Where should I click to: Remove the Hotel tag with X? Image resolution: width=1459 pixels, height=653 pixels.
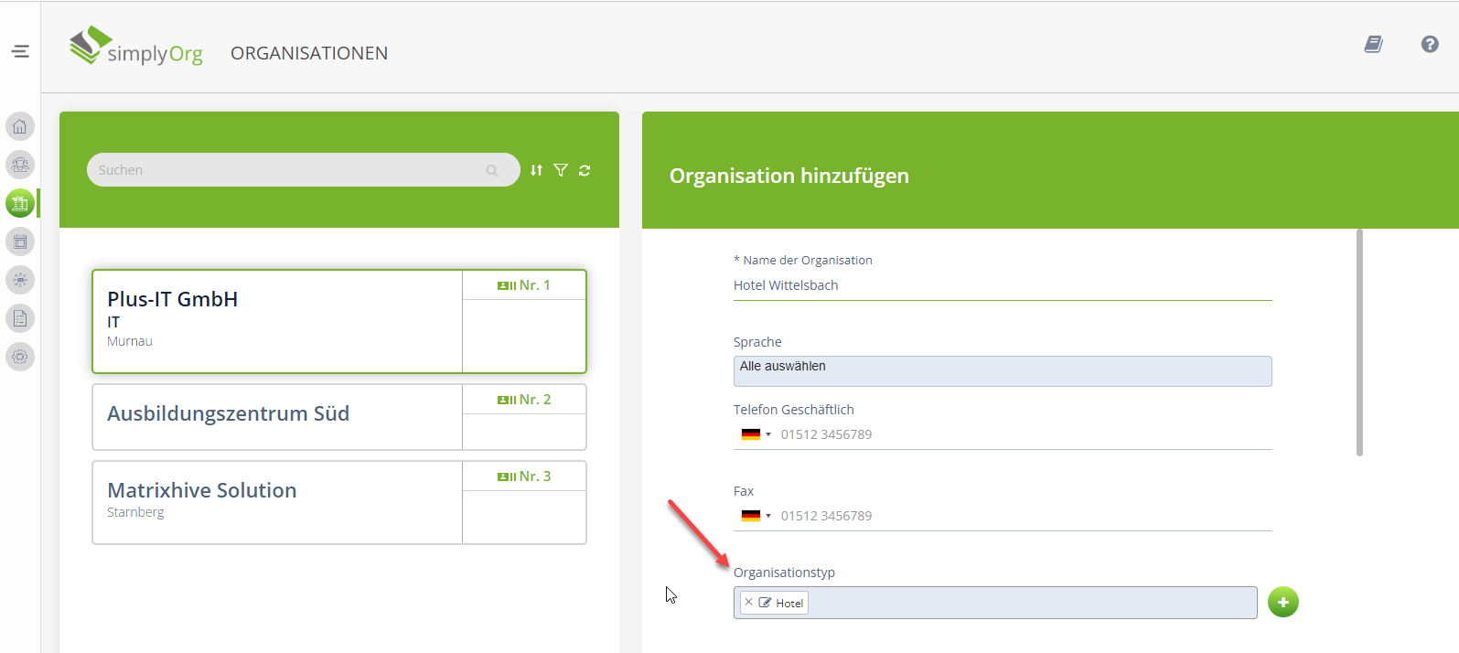(748, 602)
